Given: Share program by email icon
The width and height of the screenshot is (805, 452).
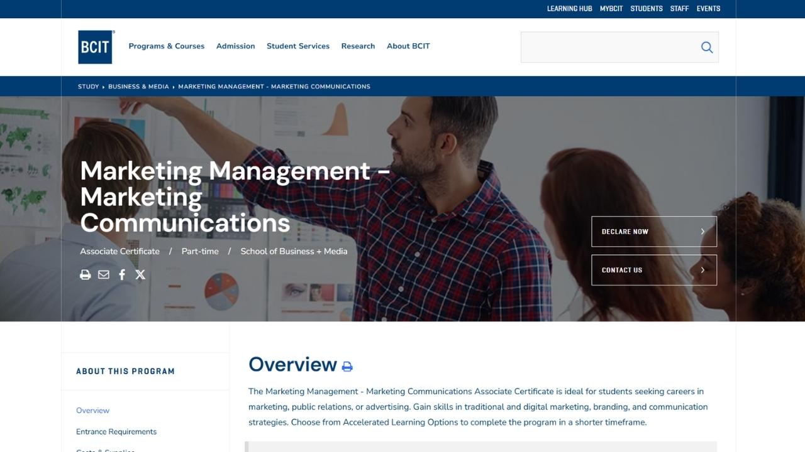Looking at the screenshot, I should pyautogui.click(x=104, y=274).
